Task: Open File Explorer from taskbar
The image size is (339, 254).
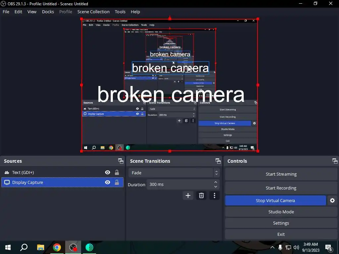Action: click(x=40, y=247)
